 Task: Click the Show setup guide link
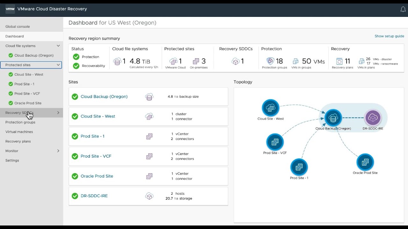point(389,36)
